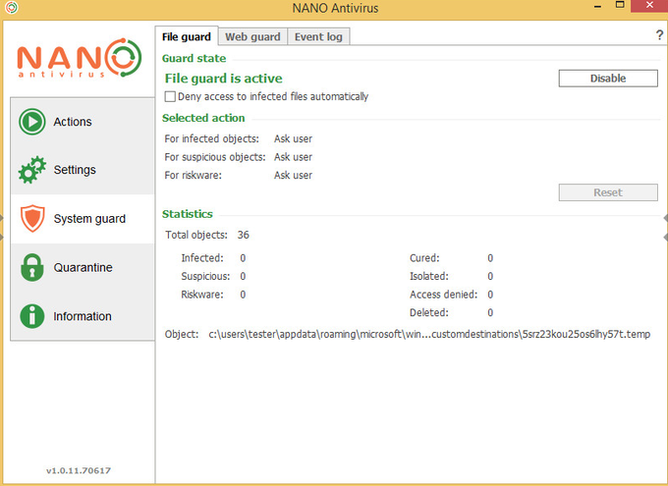
Task: Click the 'Guard state' section heading
Action: [x=194, y=58]
